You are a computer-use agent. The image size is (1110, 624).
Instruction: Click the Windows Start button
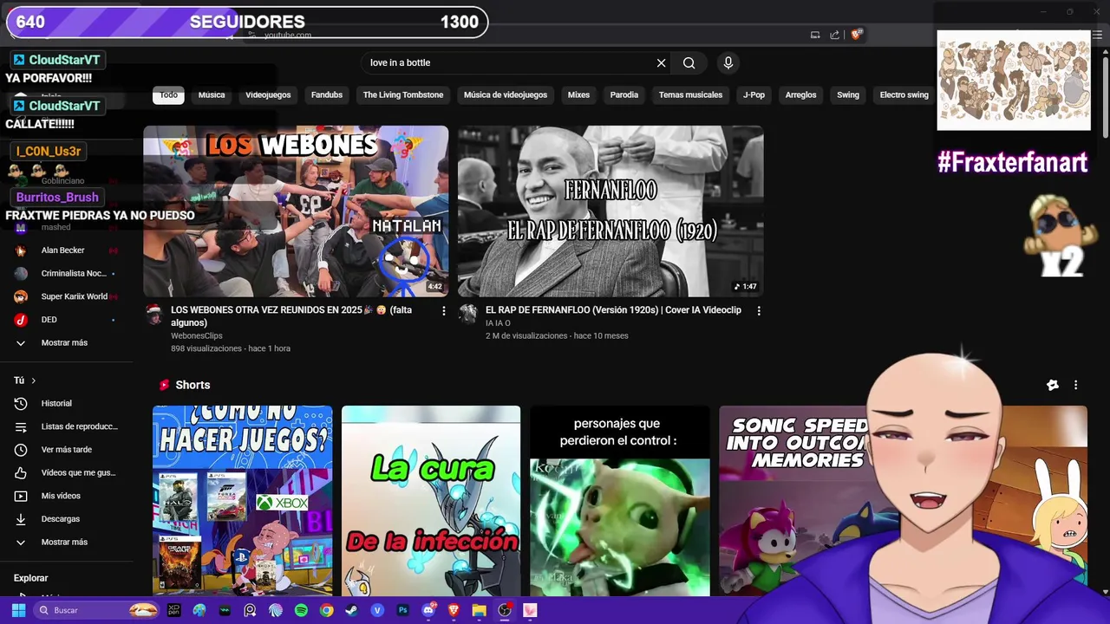(x=18, y=610)
